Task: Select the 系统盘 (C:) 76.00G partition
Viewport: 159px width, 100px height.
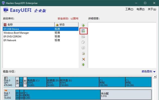Action: 37,82
